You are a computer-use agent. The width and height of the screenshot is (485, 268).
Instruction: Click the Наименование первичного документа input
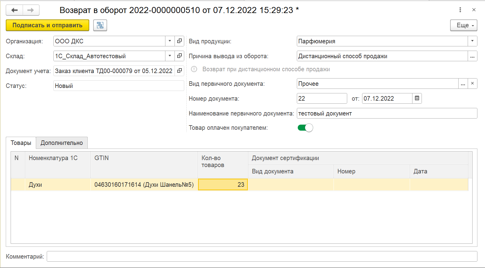pos(387,113)
